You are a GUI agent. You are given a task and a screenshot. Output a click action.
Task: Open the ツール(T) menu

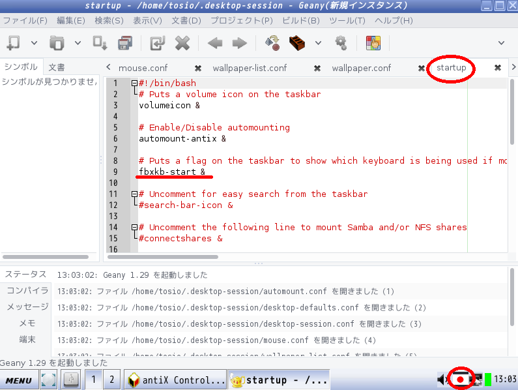click(347, 20)
